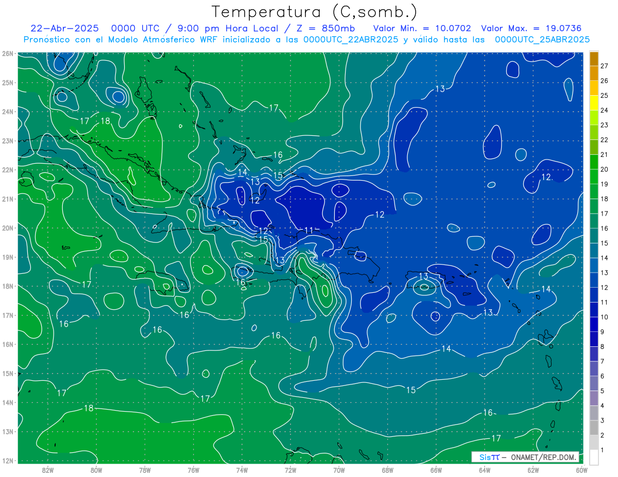The height and width of the screenshot is (477, 618).
Task: Choose the dark blue legend swatch at 10
Action: click(x=594, y=310)
